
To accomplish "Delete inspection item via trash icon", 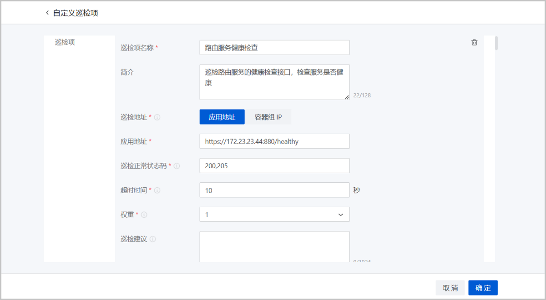I will click(x=474, y=42).
